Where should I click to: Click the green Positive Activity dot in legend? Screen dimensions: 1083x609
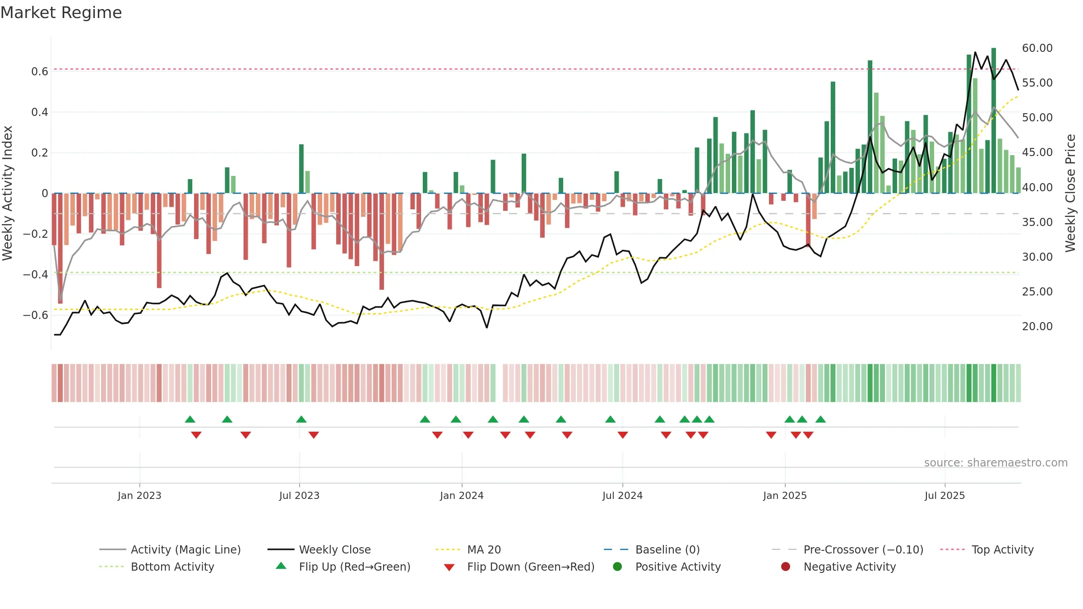tap(617, 567)
